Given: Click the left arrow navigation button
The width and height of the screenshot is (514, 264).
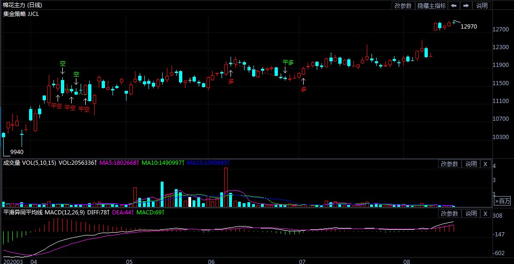Looking at the screenshot, I should (454, 6).
